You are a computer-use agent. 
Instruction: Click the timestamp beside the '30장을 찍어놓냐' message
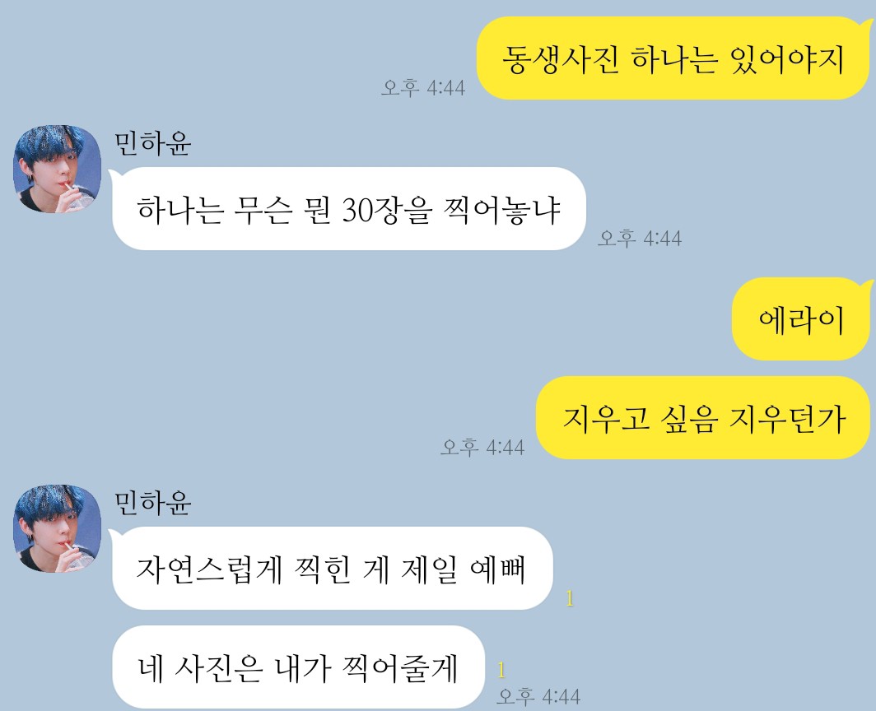[x=640, y=239]
